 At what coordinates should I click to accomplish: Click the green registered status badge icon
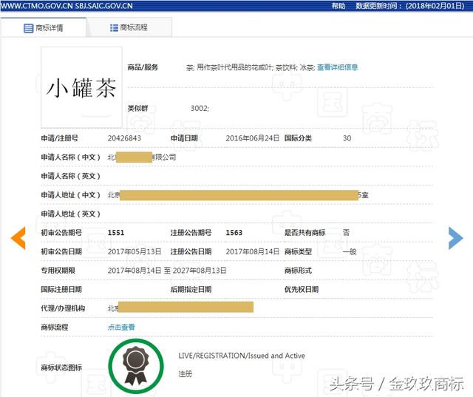[136, 366]
